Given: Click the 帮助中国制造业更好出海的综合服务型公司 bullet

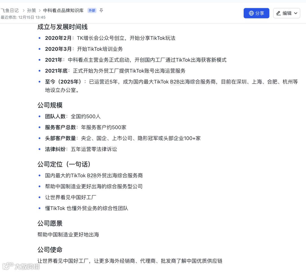Looking at the screenshot, I should point(94,187).
